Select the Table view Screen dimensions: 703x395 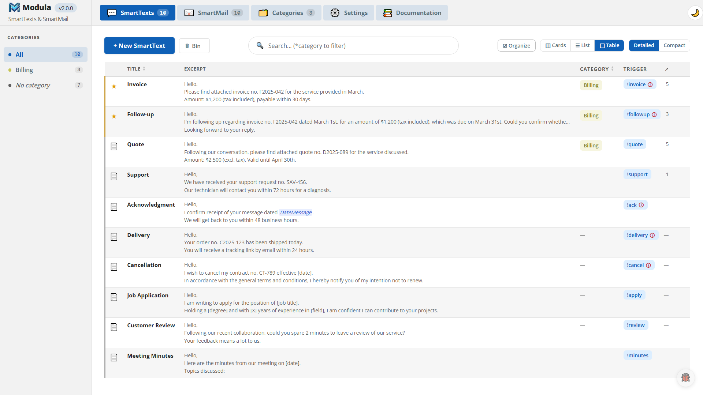(x=609, y=45)
